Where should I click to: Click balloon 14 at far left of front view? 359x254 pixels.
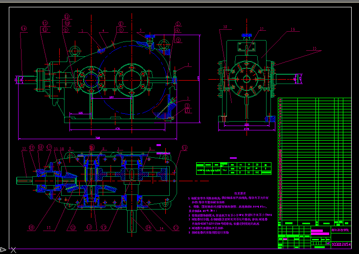click(x=23, y=29)
